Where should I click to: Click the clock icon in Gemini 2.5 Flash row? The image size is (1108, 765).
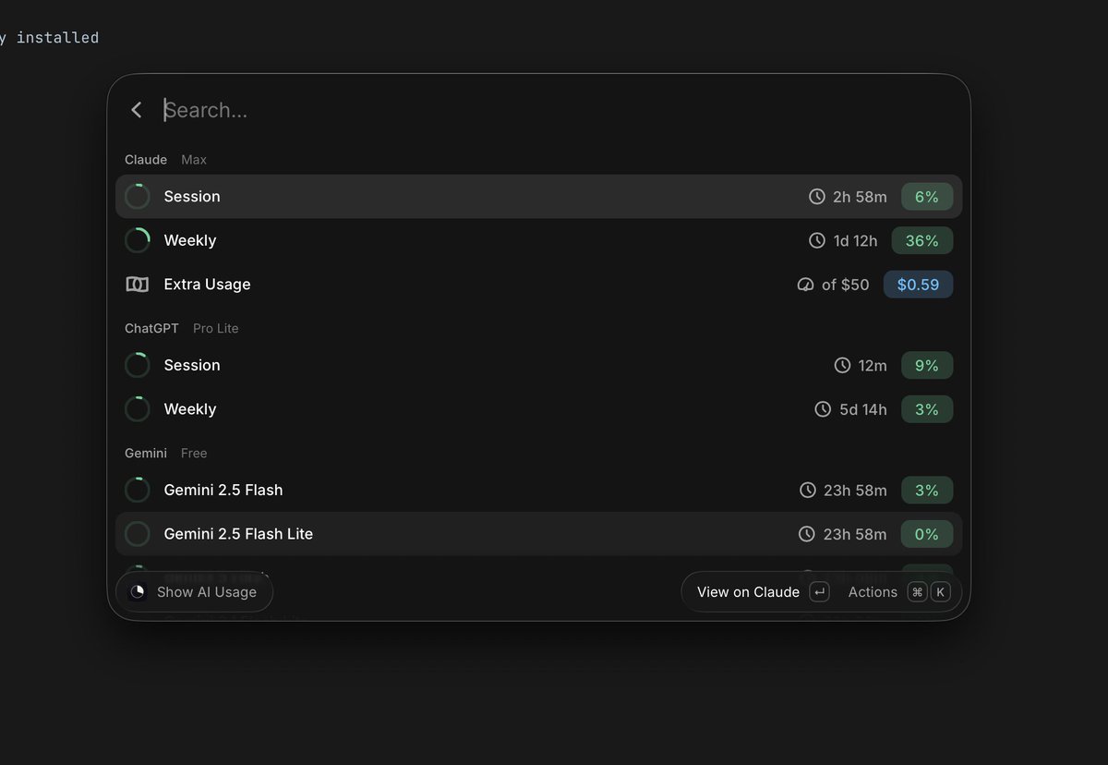click(x=808, y=491)
